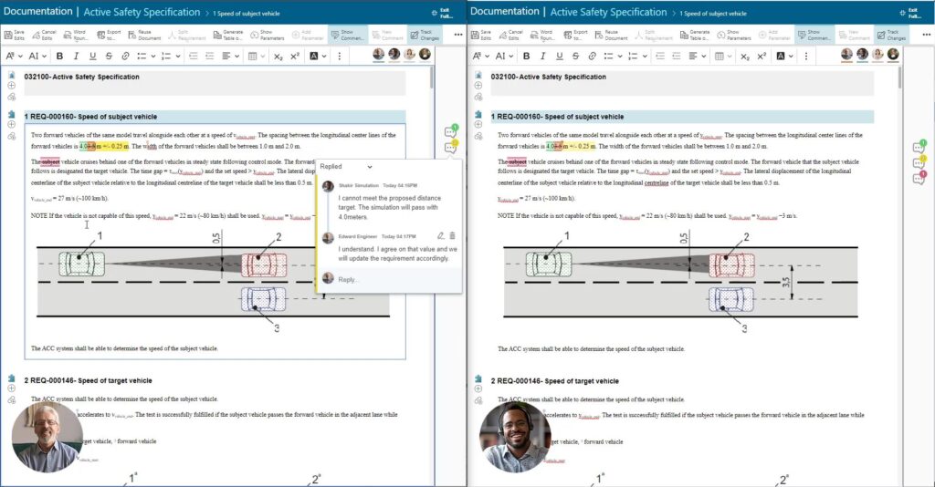The width and height of the screenshot is (935, 487).
Task: Open the font color picker in right editor
Action: point(784,56)
